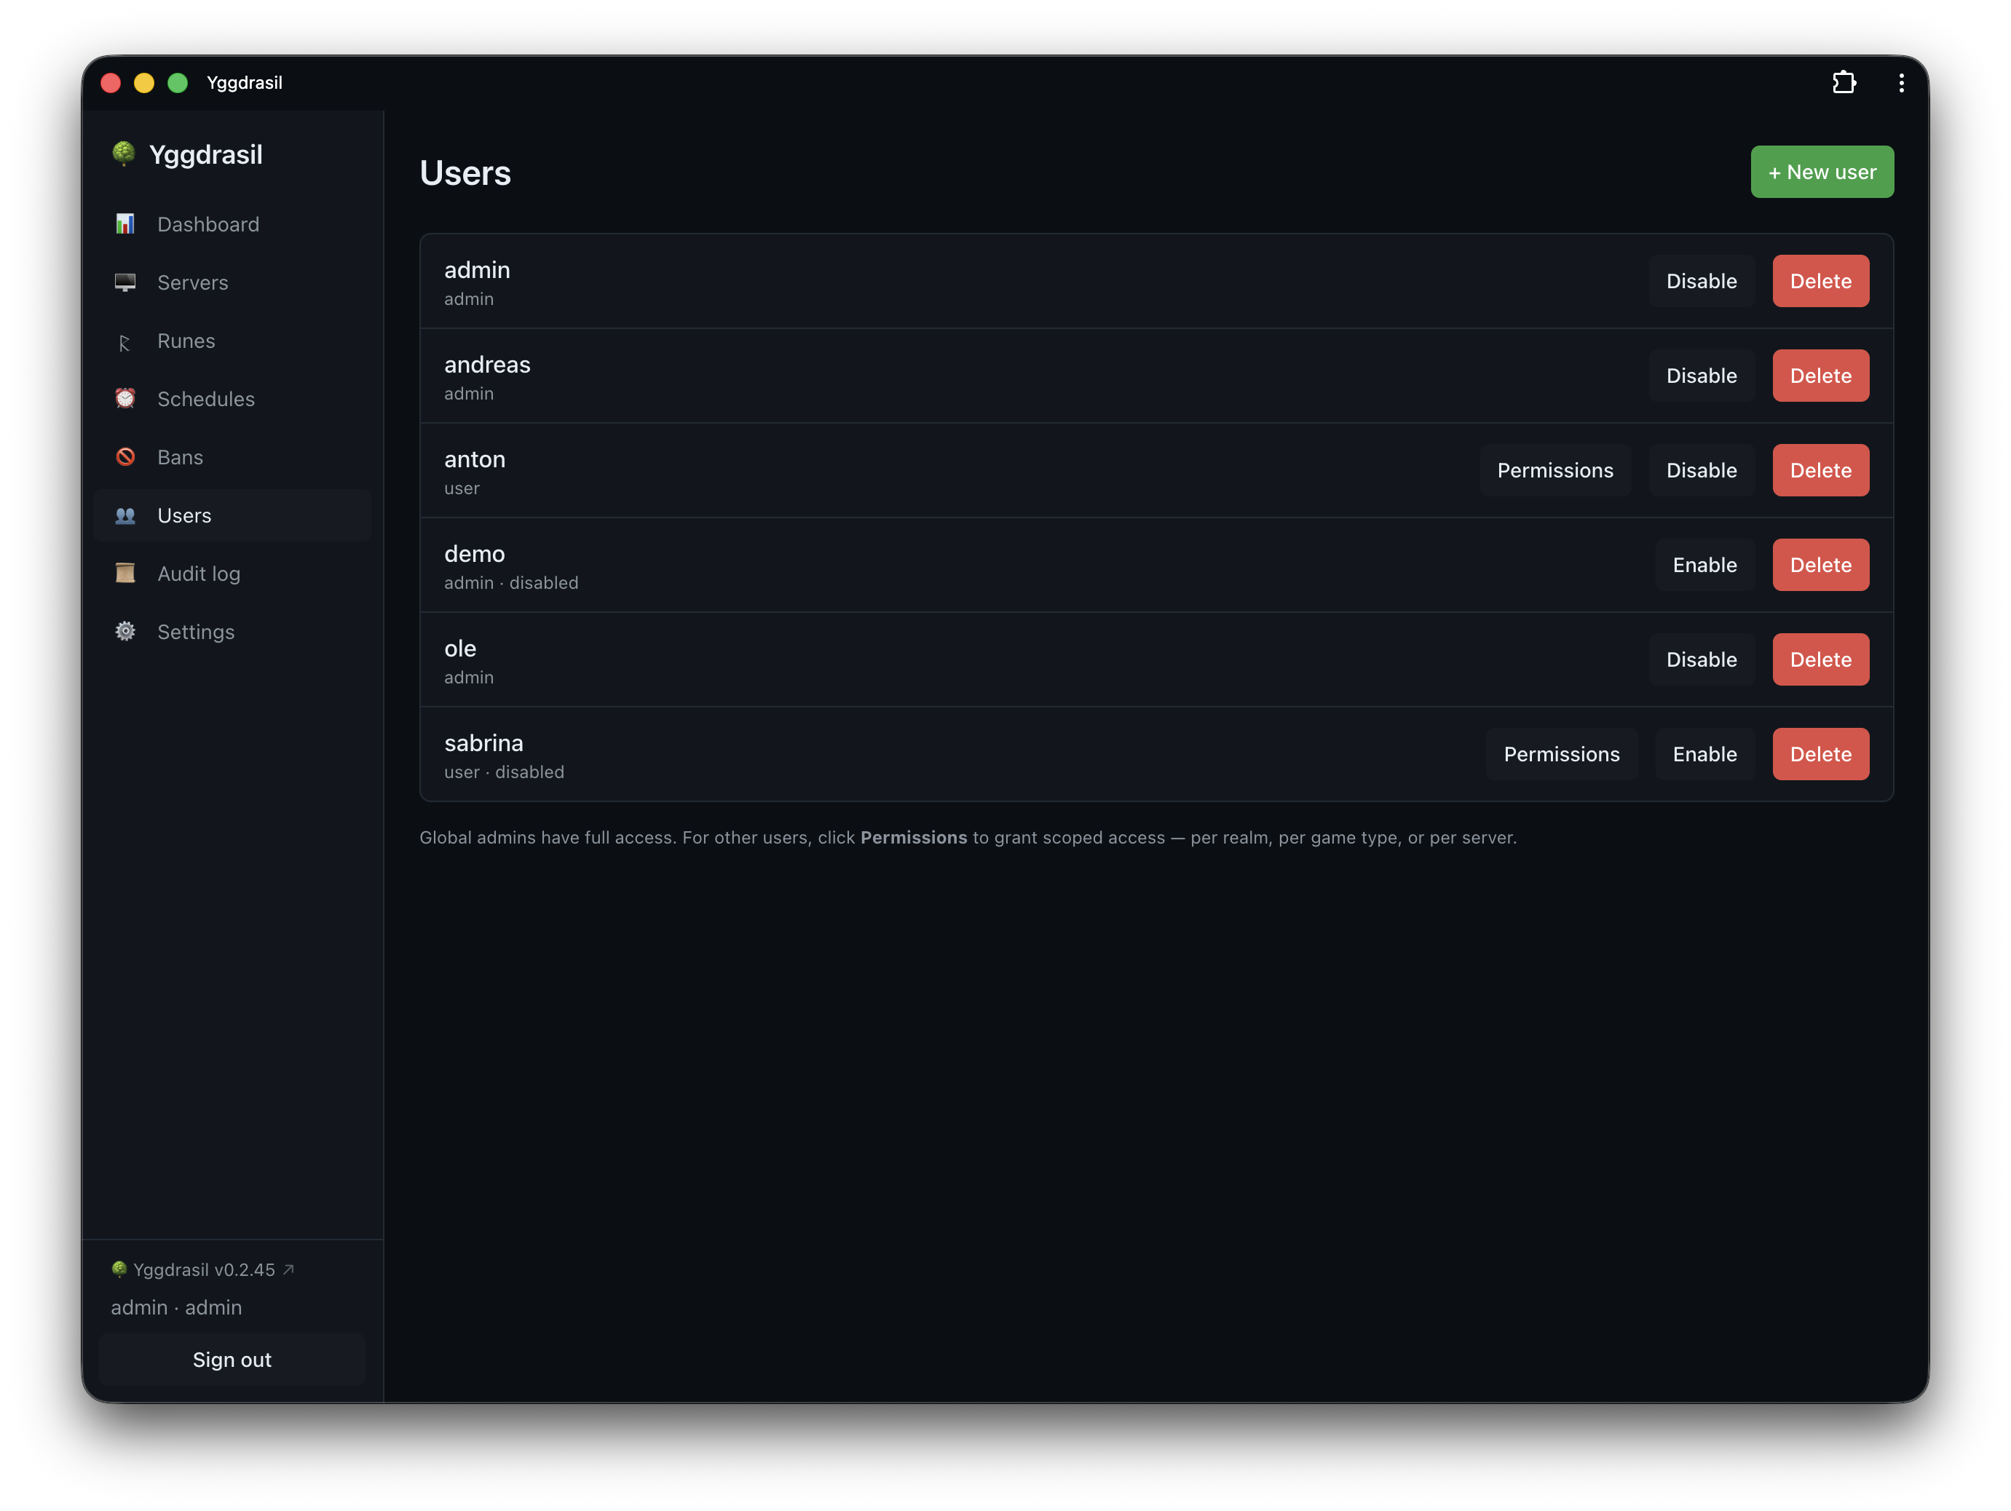Click the Schedules alarm clock icon
This screenshot has height=1511, width=2011.
click(x=125, y=399)
